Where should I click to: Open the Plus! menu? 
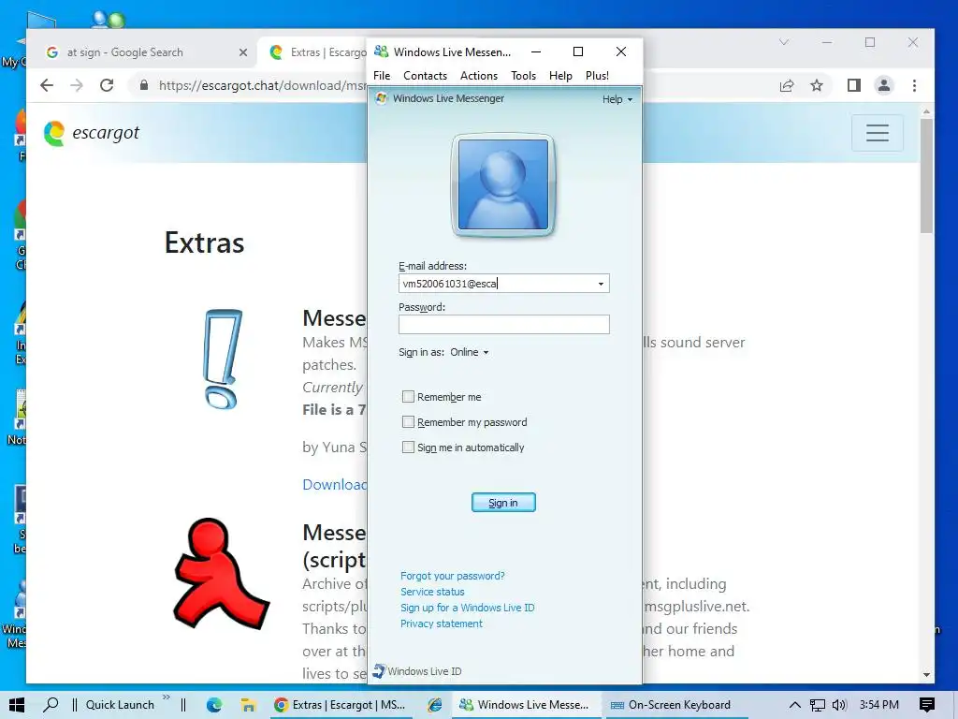(597, 75)
